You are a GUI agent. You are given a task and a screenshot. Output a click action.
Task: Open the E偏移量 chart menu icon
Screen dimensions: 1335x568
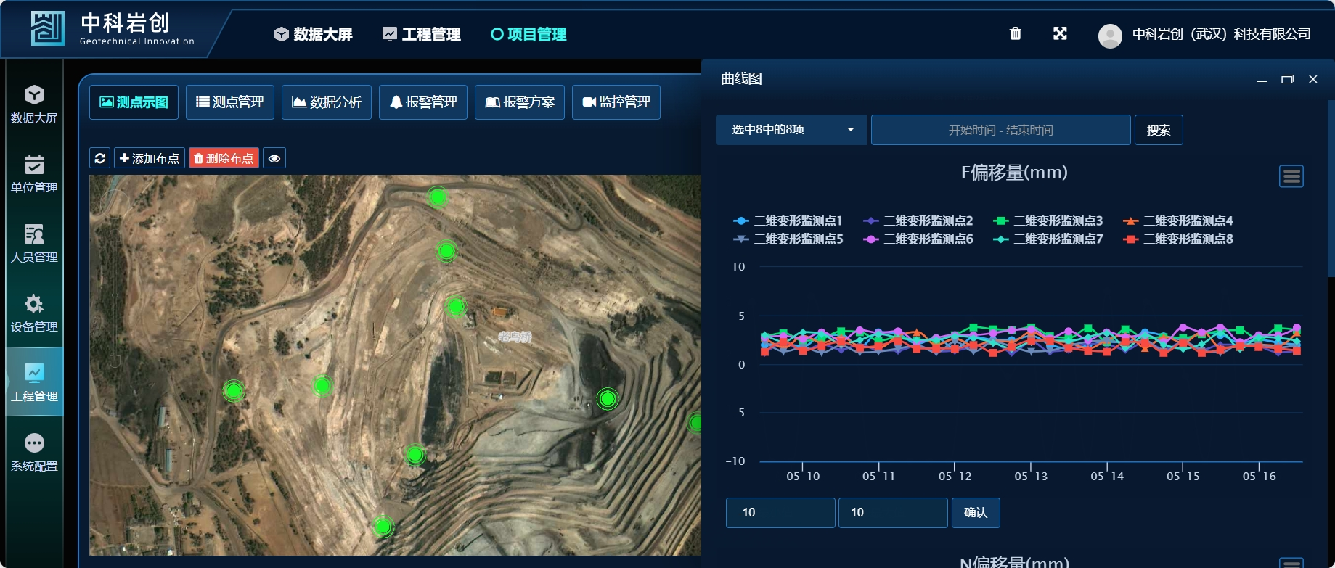[1291, 176]
